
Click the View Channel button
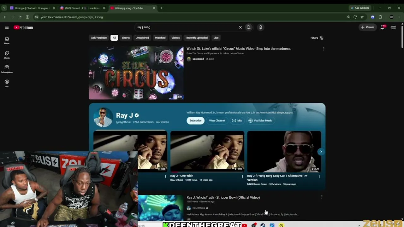click(x=217, y=120)
